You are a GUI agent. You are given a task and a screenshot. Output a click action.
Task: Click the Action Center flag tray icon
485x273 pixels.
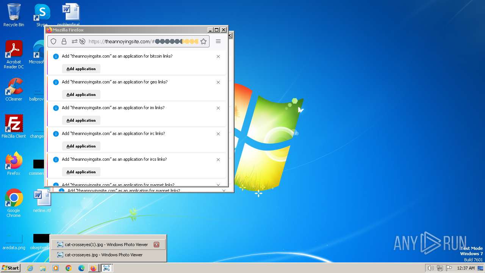pyautogui.click(x=449, y=268)
